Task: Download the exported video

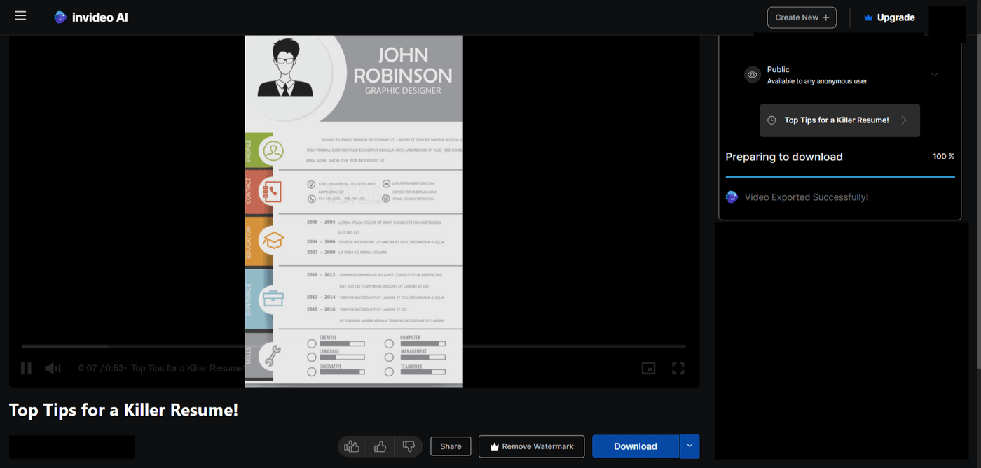Action: pyautogui.click(x=635, y=446)
